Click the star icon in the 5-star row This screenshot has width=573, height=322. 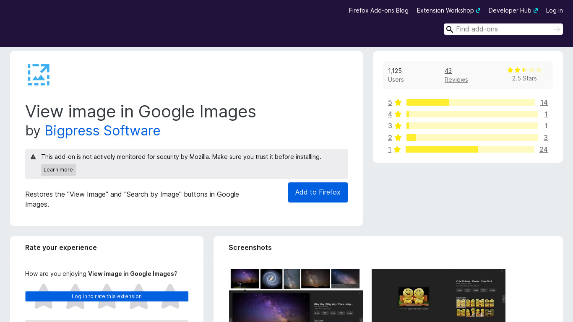pos(398,102)
